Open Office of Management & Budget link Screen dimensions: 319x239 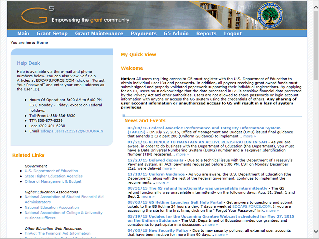click(53, 181)
